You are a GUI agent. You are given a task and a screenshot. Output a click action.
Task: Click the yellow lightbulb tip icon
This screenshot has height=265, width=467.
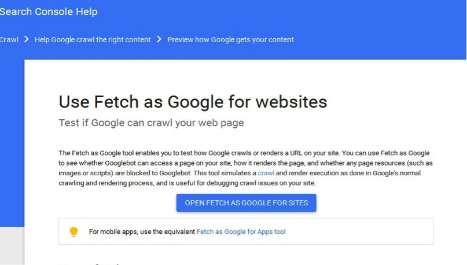tap(73, 231)
